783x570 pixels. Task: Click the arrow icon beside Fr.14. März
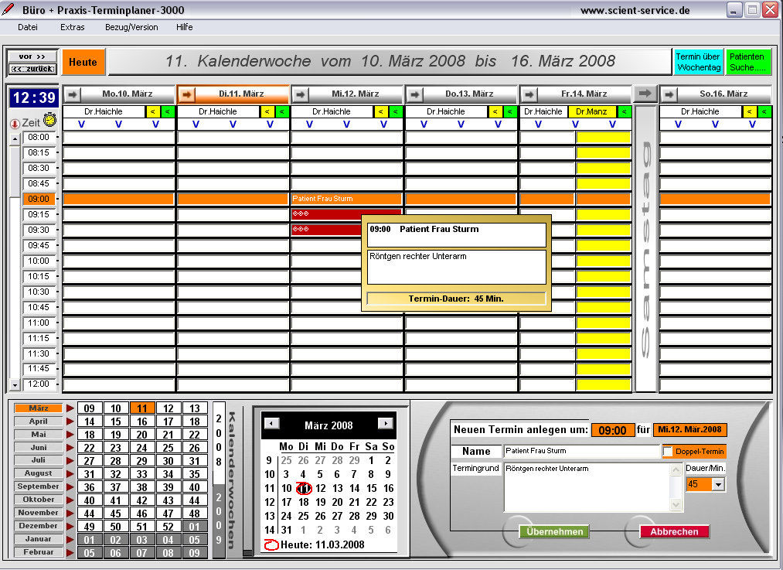click(x=529, y=94)
